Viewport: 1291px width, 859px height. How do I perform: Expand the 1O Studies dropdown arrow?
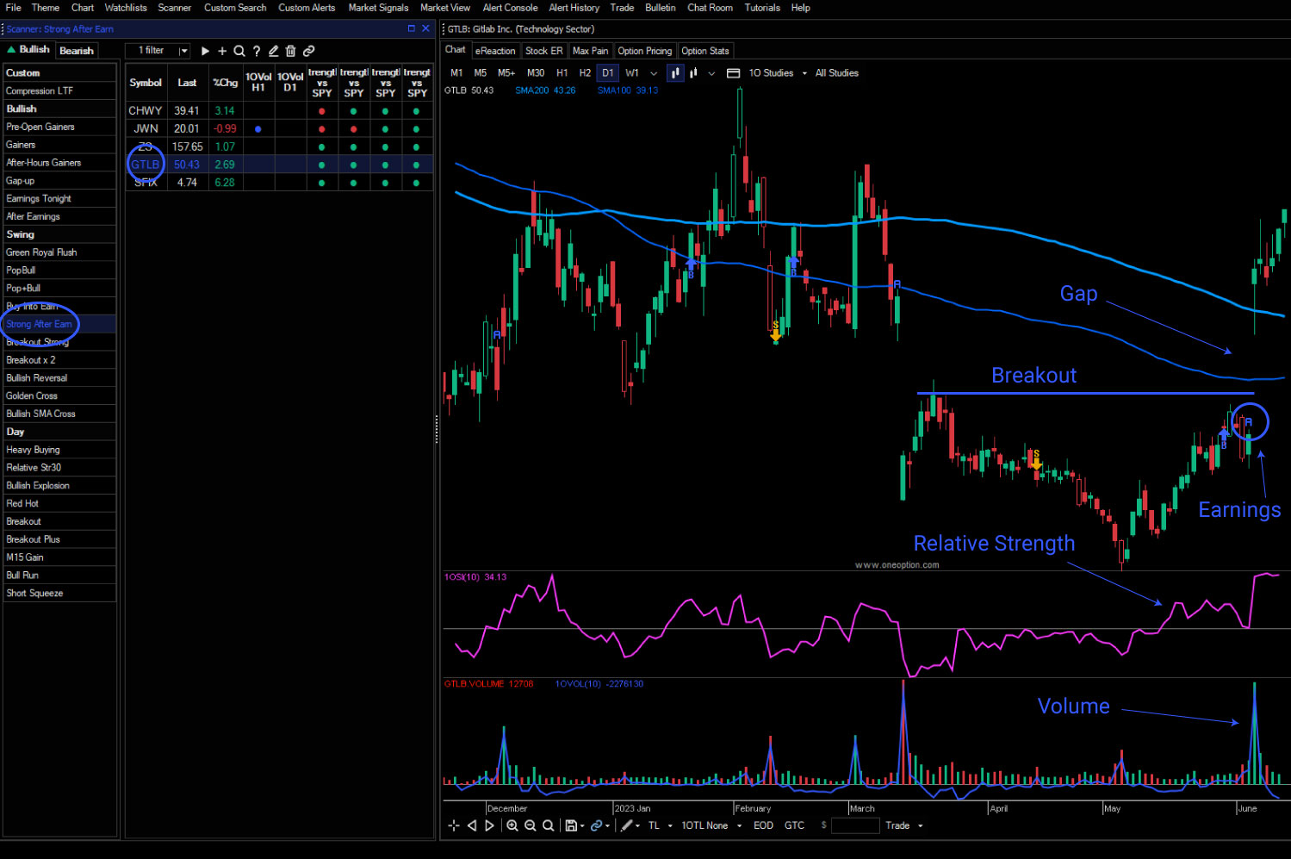(804, 73)
